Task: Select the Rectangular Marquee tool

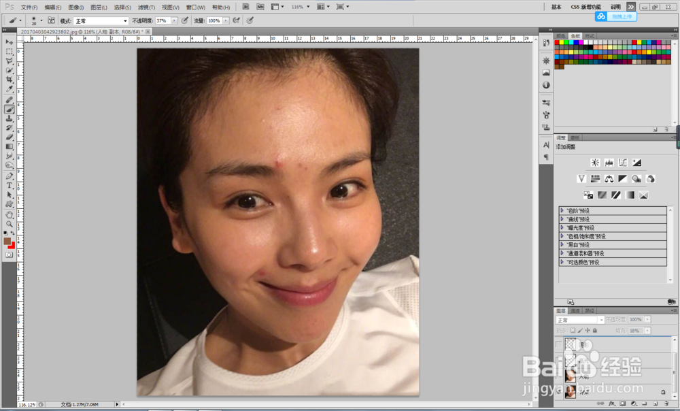Action: (x=9, y=51)
